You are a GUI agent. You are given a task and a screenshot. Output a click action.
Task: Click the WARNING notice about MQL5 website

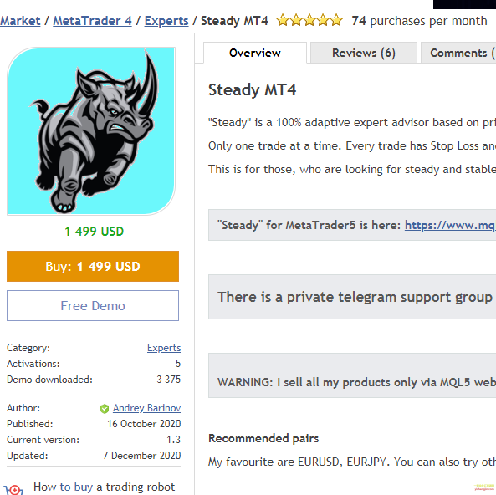pyautogui.click(x=352, y=375)
